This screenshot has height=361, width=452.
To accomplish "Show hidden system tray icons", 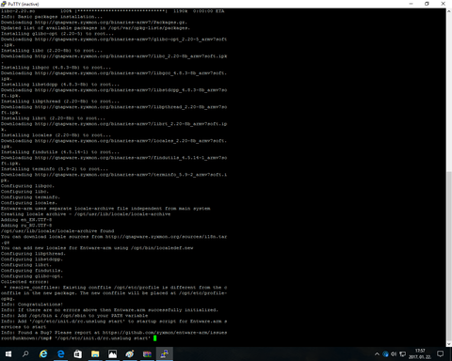I will pyautogui.click(x=377, y=354).
